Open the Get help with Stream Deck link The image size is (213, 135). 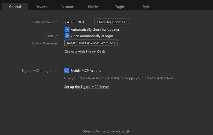click(x=84, y=52)
